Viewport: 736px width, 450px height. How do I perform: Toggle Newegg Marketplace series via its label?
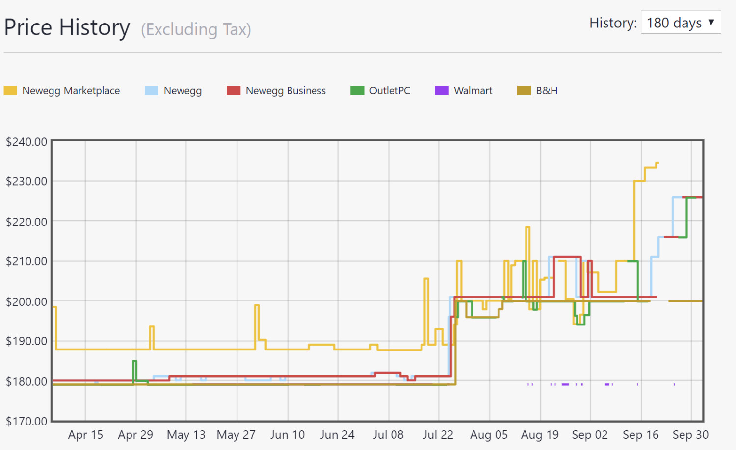coord(71,91)
